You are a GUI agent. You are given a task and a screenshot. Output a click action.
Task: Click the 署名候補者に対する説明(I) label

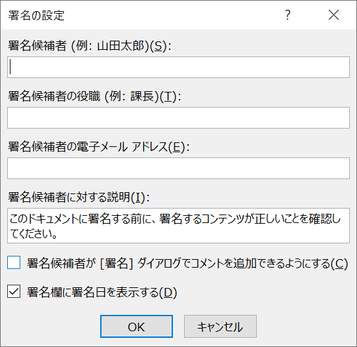(x=79, y=197)
